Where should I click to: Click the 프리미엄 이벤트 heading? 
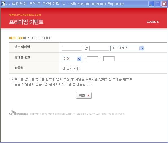26,22
